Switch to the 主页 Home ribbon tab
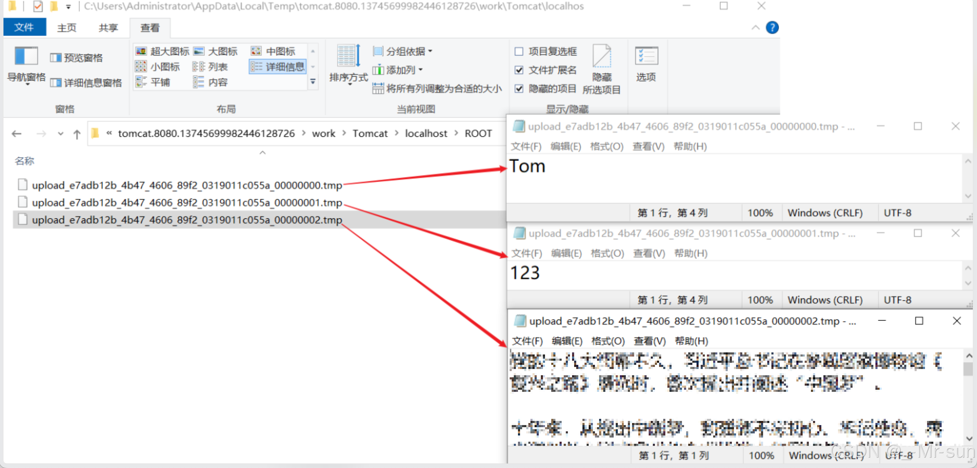Screen dimensions: 977x468 tap(67, 28)
